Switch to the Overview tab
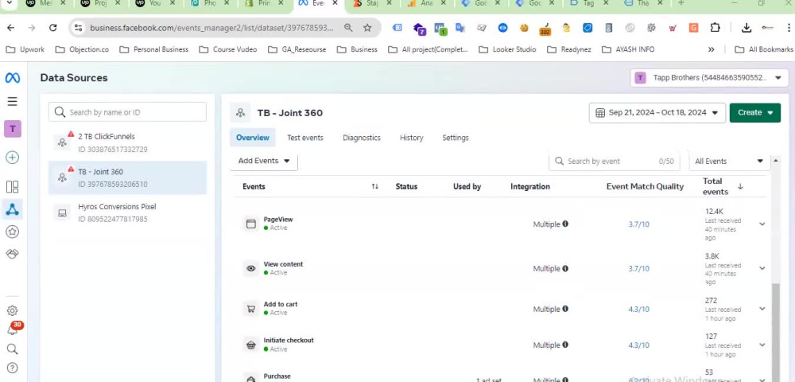Viewport: 795px width, 382px height. pos(253,138)
